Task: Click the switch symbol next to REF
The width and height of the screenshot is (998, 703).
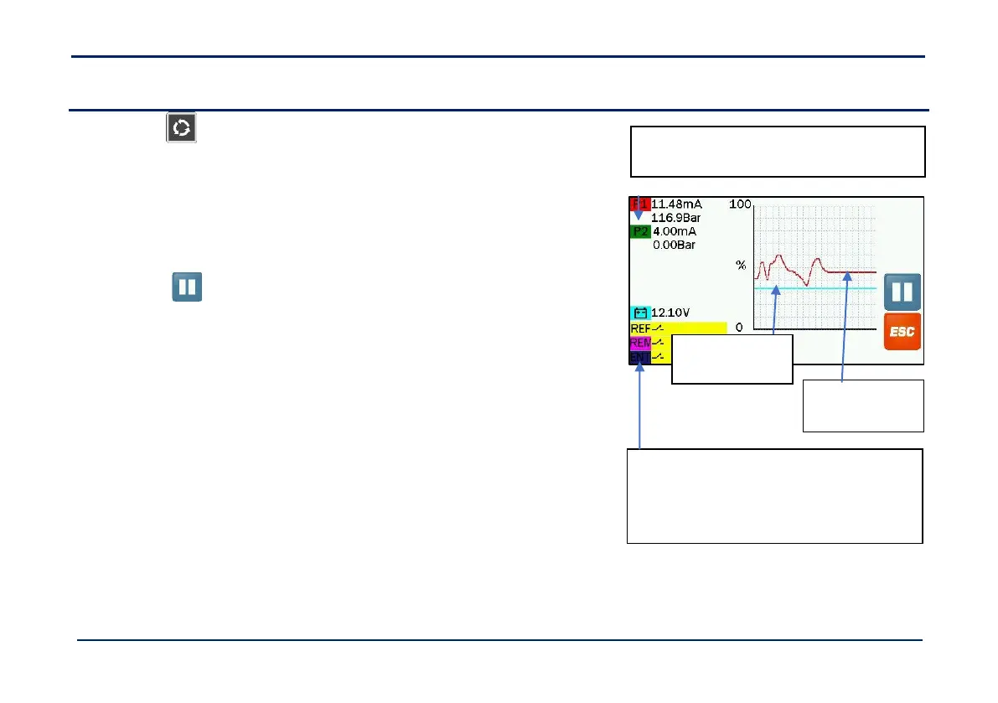Action: coord(658,328)
